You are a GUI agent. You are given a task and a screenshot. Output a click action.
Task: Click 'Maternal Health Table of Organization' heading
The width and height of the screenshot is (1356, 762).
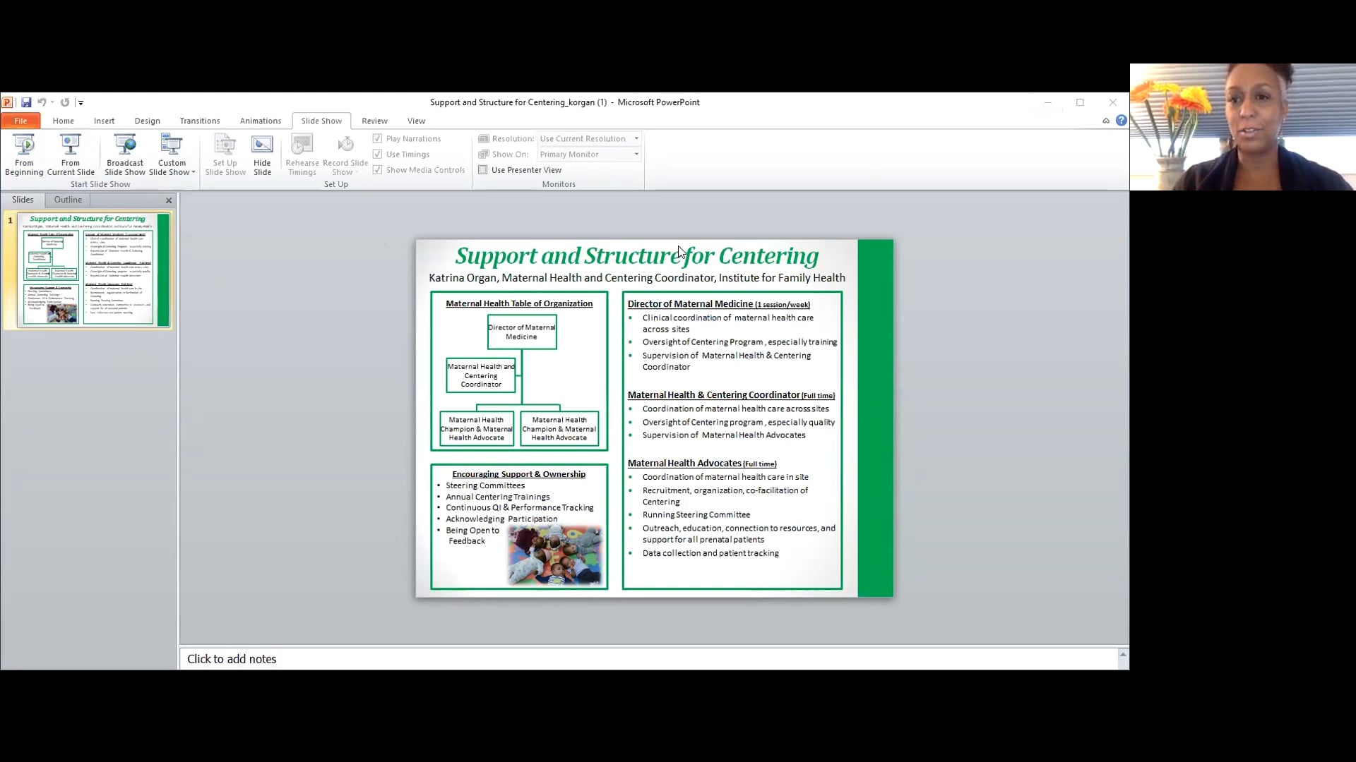point(519,303)
